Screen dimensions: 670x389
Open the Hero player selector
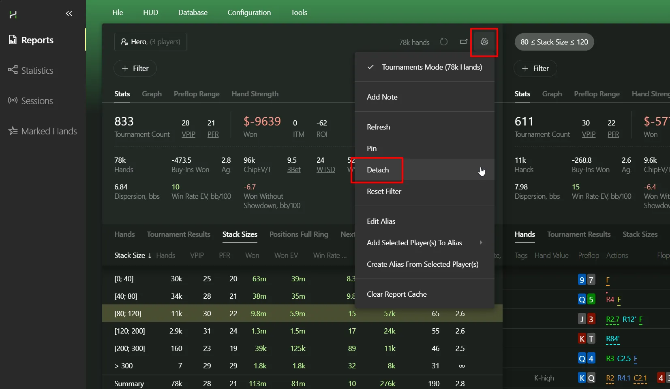click(x=150, y=42)
